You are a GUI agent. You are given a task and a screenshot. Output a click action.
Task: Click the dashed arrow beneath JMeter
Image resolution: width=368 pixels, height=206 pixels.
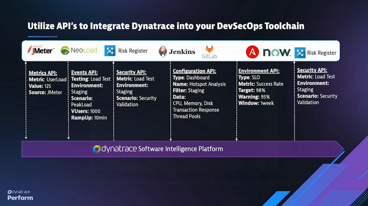[x=26, y=101]
